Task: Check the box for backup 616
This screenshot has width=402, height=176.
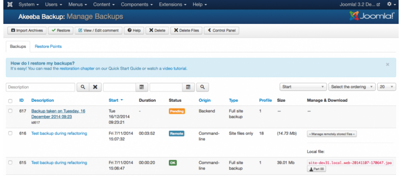Action: click(10, 133)
